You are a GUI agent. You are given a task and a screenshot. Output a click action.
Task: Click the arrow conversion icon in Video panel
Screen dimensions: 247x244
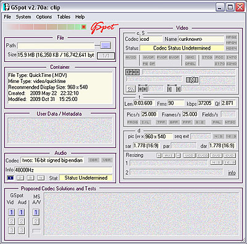(x=192, y=80)
